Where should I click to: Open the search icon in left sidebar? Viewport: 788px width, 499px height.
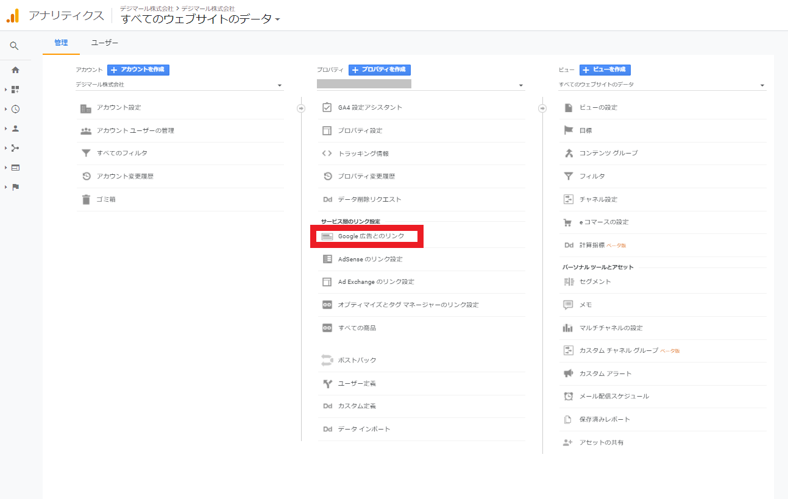coord(15,46)
